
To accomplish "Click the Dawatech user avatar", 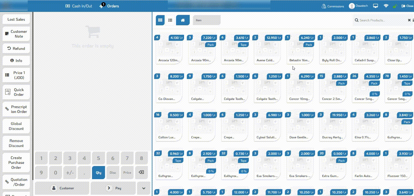I will tap(352, 6).
